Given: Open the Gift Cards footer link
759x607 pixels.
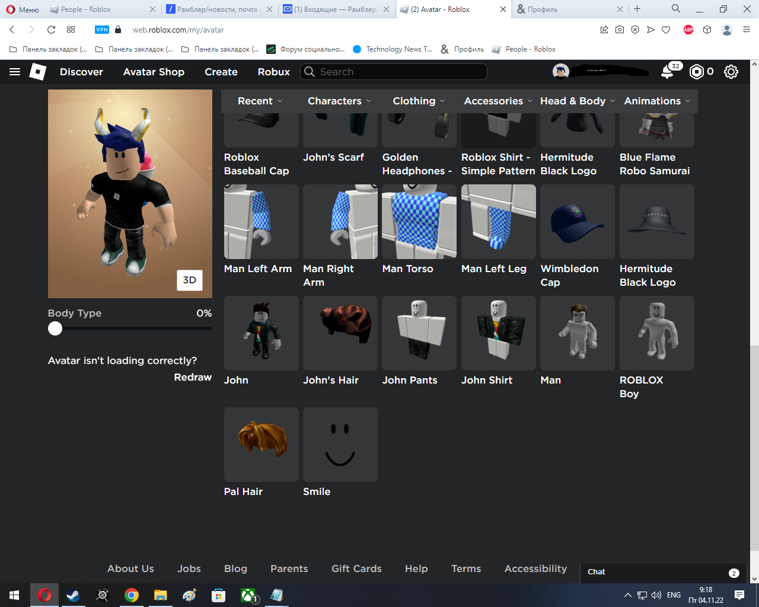Looking at the screenshot, I should 356,568.
